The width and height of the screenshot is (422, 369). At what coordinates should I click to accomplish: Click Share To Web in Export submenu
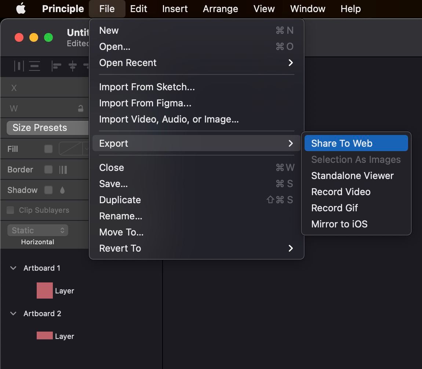point(356,143)
